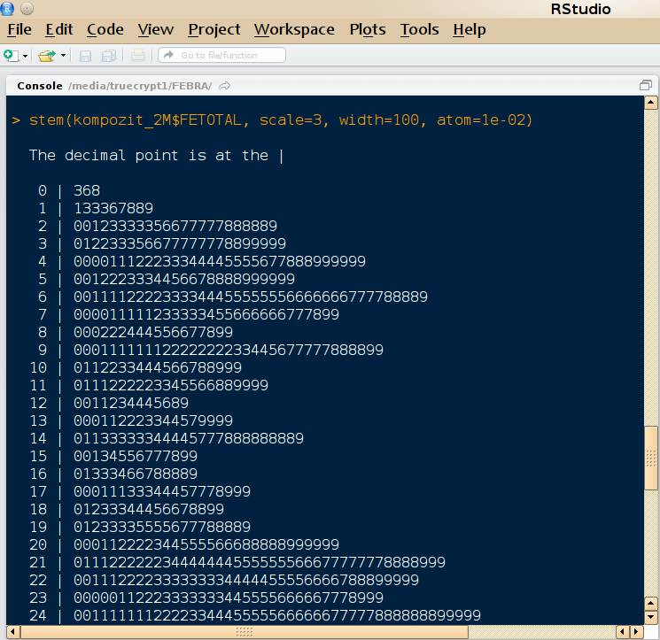This screenshot has height=640, width=660.
Task: Open the Plots menu
Action: tap(368, 29)
